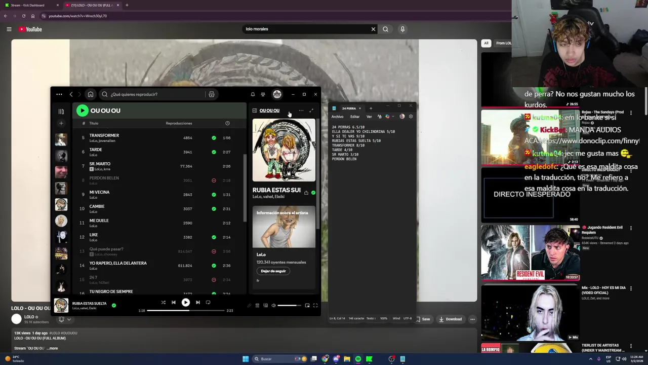Download the YouTube video

point(451,319)
